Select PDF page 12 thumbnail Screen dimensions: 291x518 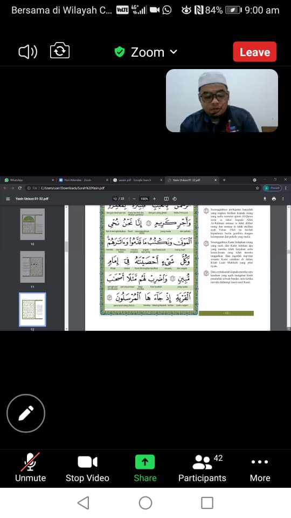(32, 310)
